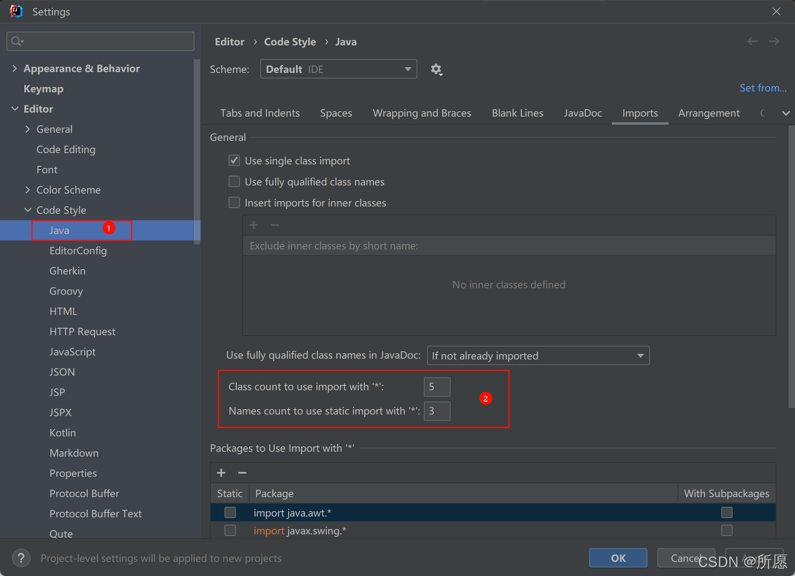The height and width of the screenshot is (576, 795).
Task: Click Editor in the breadcrumb
Action: tap(229, 42)
